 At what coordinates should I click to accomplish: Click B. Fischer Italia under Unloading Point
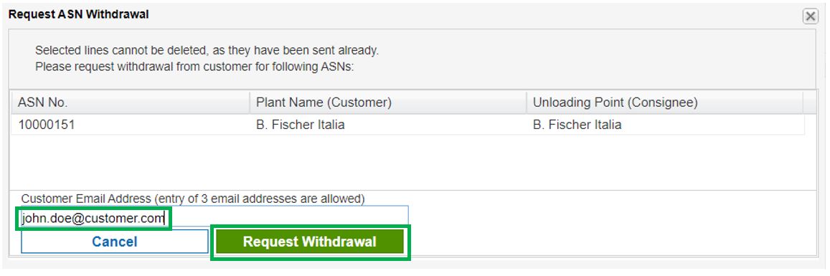click(577, 125)
